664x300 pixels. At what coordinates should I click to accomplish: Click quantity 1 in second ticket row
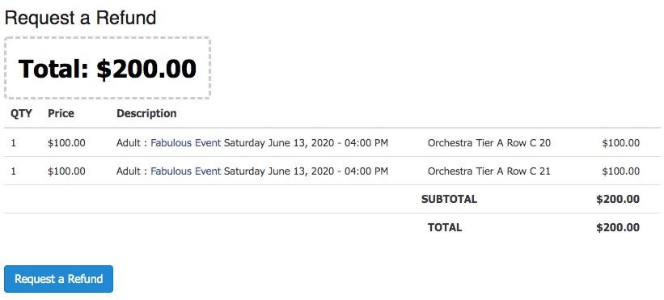[13, 171]
